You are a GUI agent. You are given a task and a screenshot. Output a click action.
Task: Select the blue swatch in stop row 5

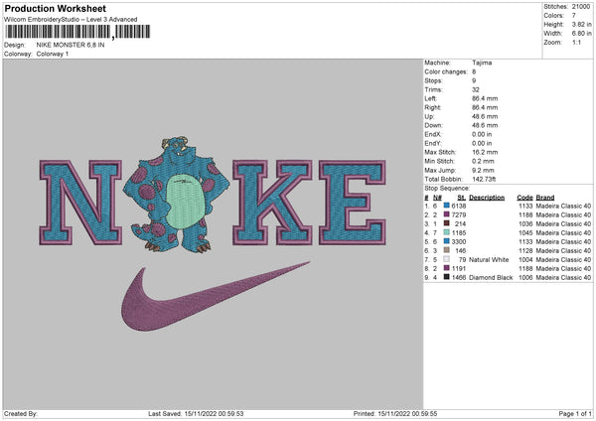[447, 241]
